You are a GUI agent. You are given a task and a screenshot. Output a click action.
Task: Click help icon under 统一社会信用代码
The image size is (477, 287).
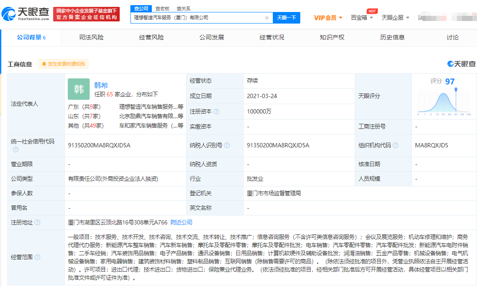(15, 149)
